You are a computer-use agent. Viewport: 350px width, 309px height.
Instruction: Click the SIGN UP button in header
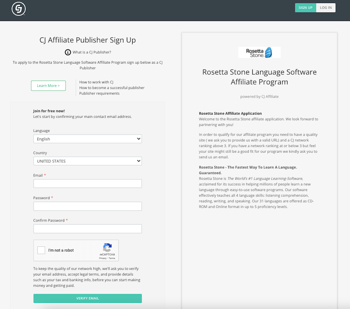[x=305, y=8]
